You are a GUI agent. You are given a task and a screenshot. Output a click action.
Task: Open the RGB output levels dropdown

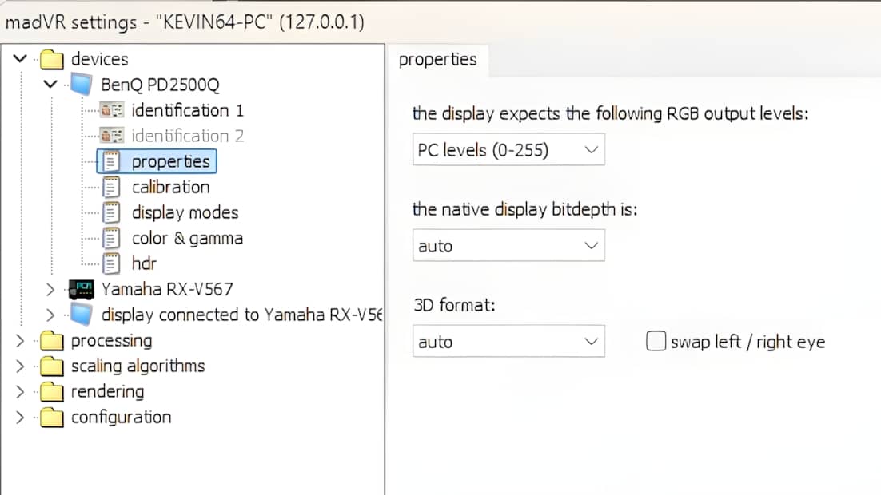click(x=508, y=150)
